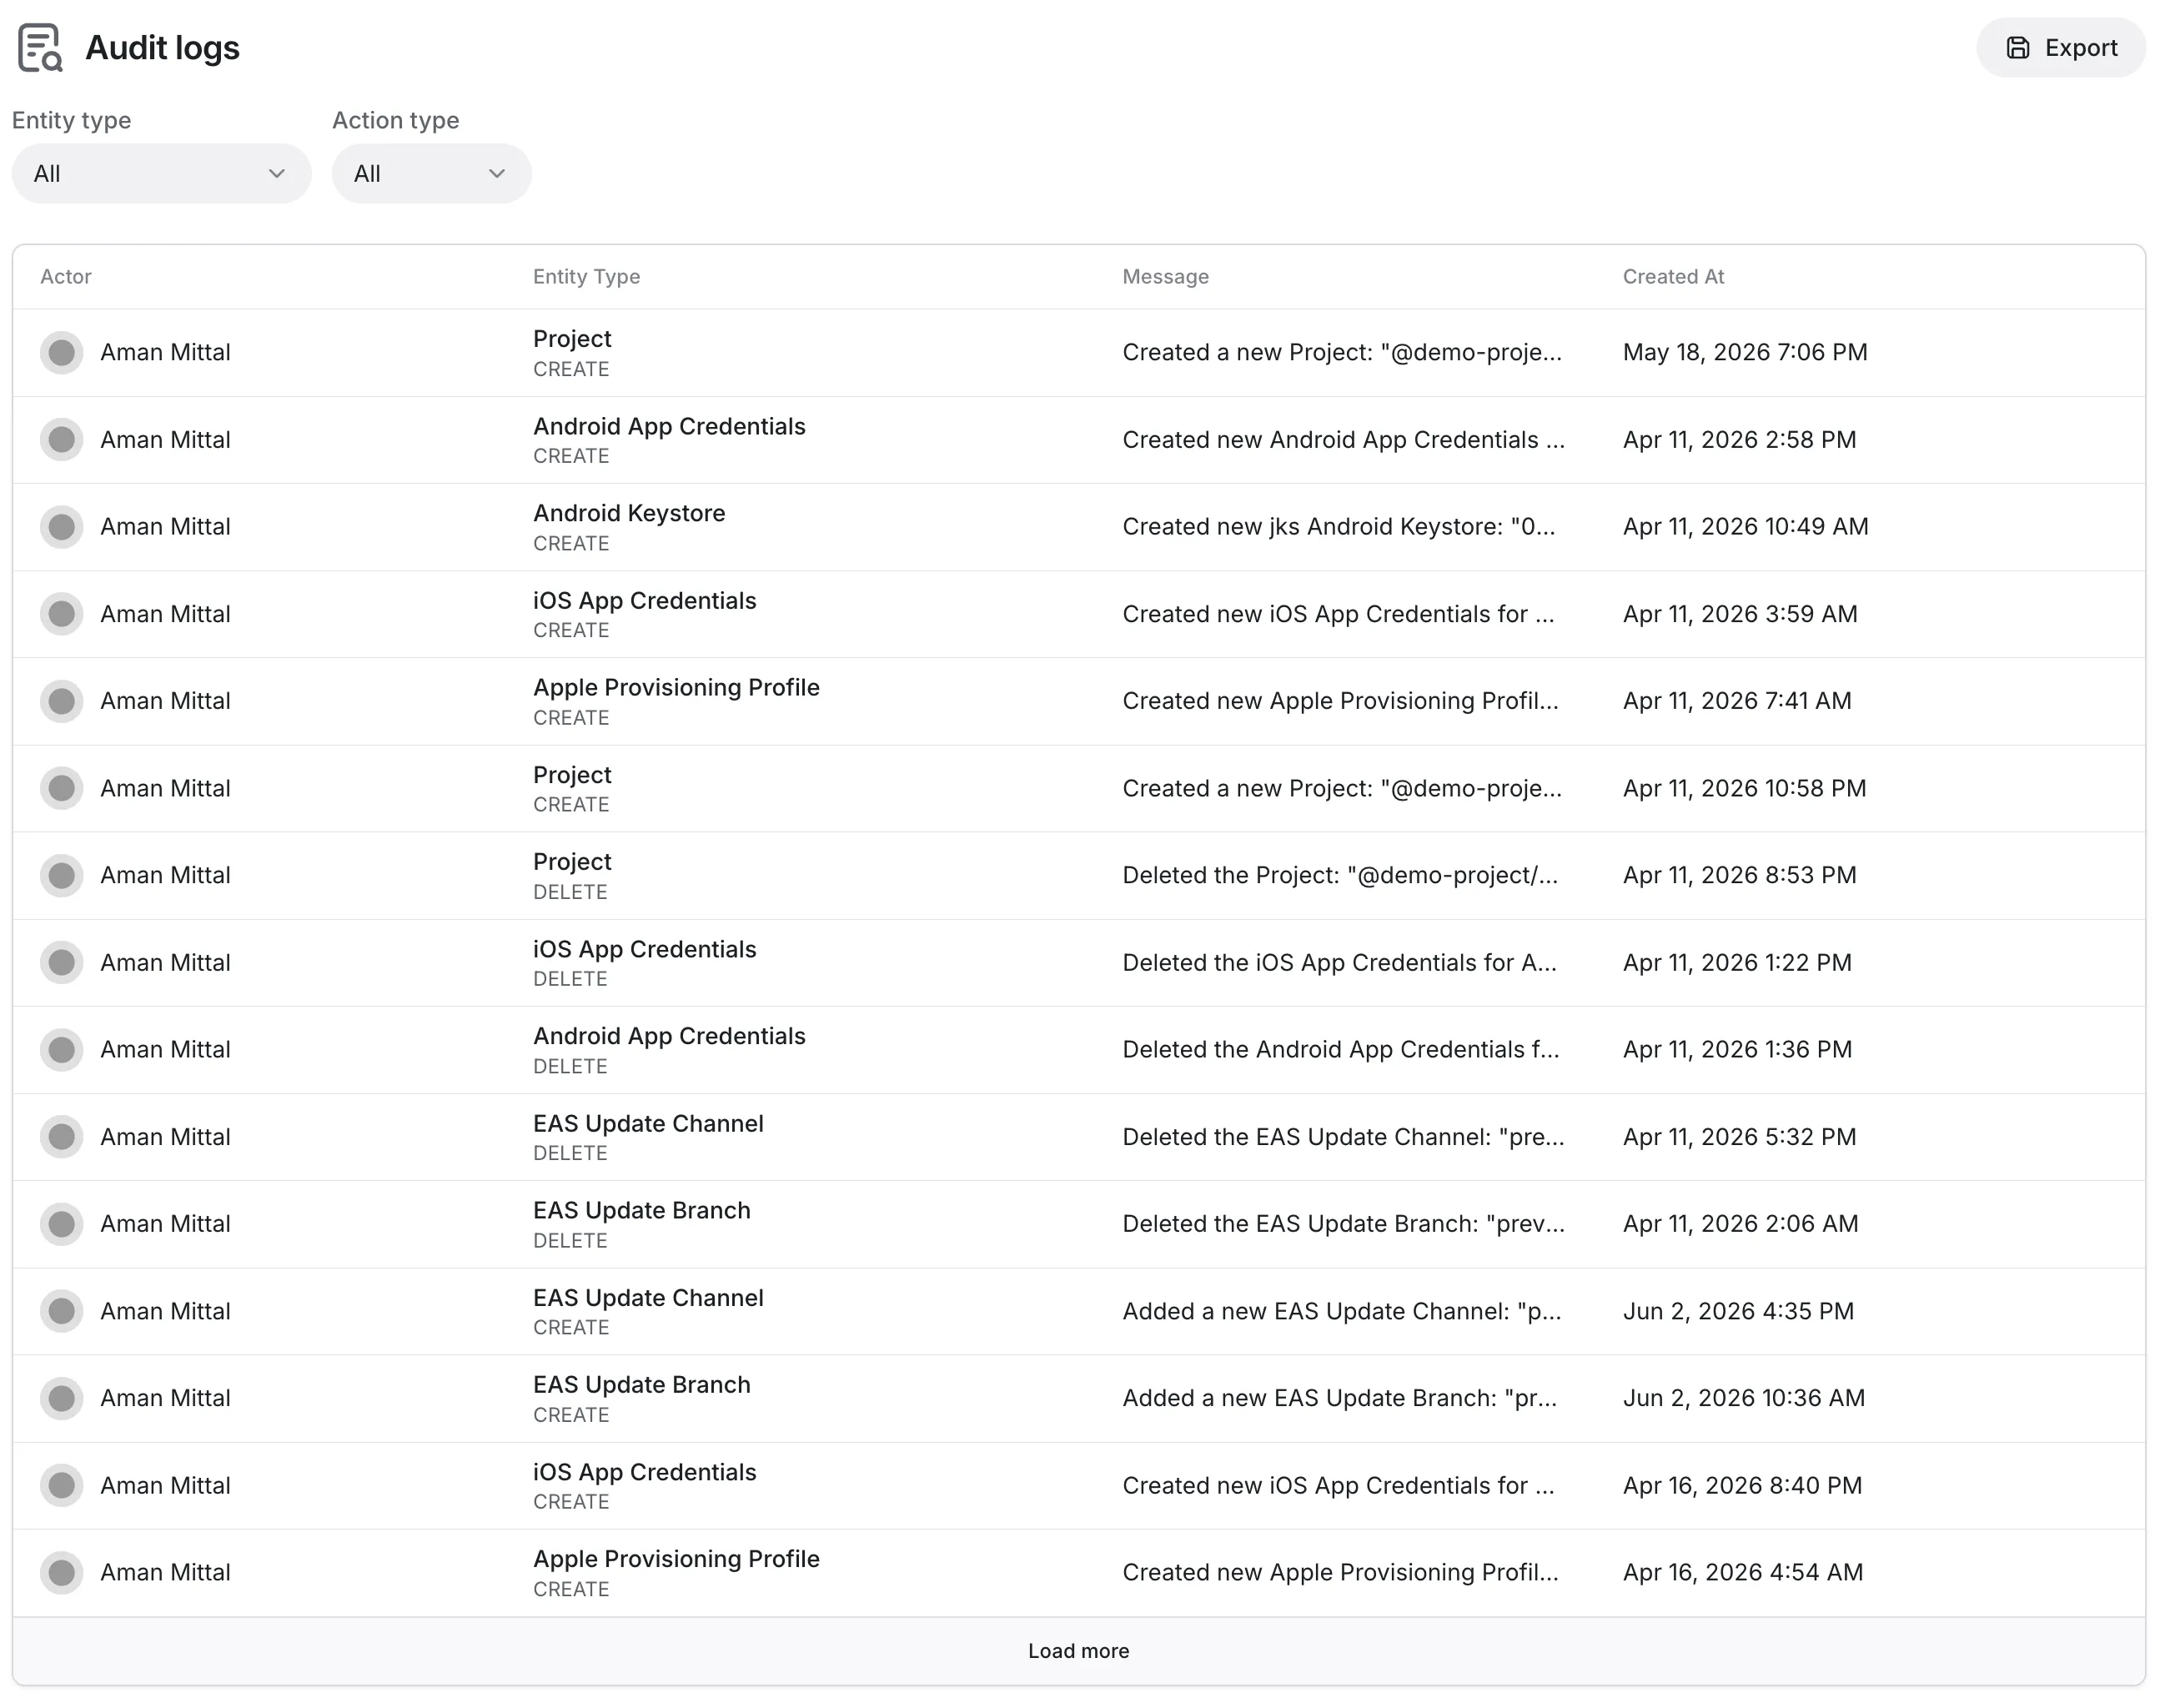Click message 'Added a new EAS Update Branch'
Image resolution: width=2165 pixels, height=1708 pixels.
1340,1399
